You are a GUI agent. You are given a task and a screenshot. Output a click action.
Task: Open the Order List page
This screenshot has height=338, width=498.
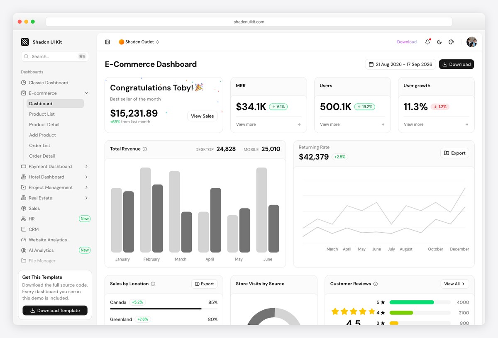40,146
